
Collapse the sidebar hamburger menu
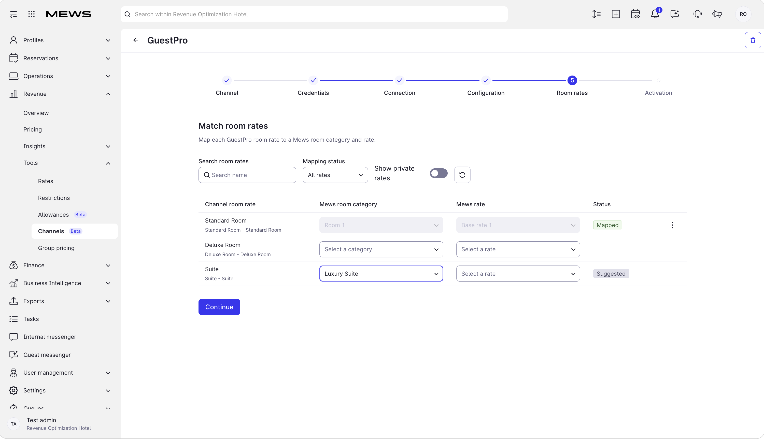(13, 14)
